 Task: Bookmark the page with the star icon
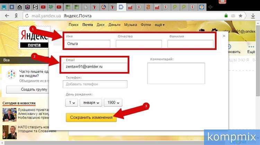click(240, 16)
